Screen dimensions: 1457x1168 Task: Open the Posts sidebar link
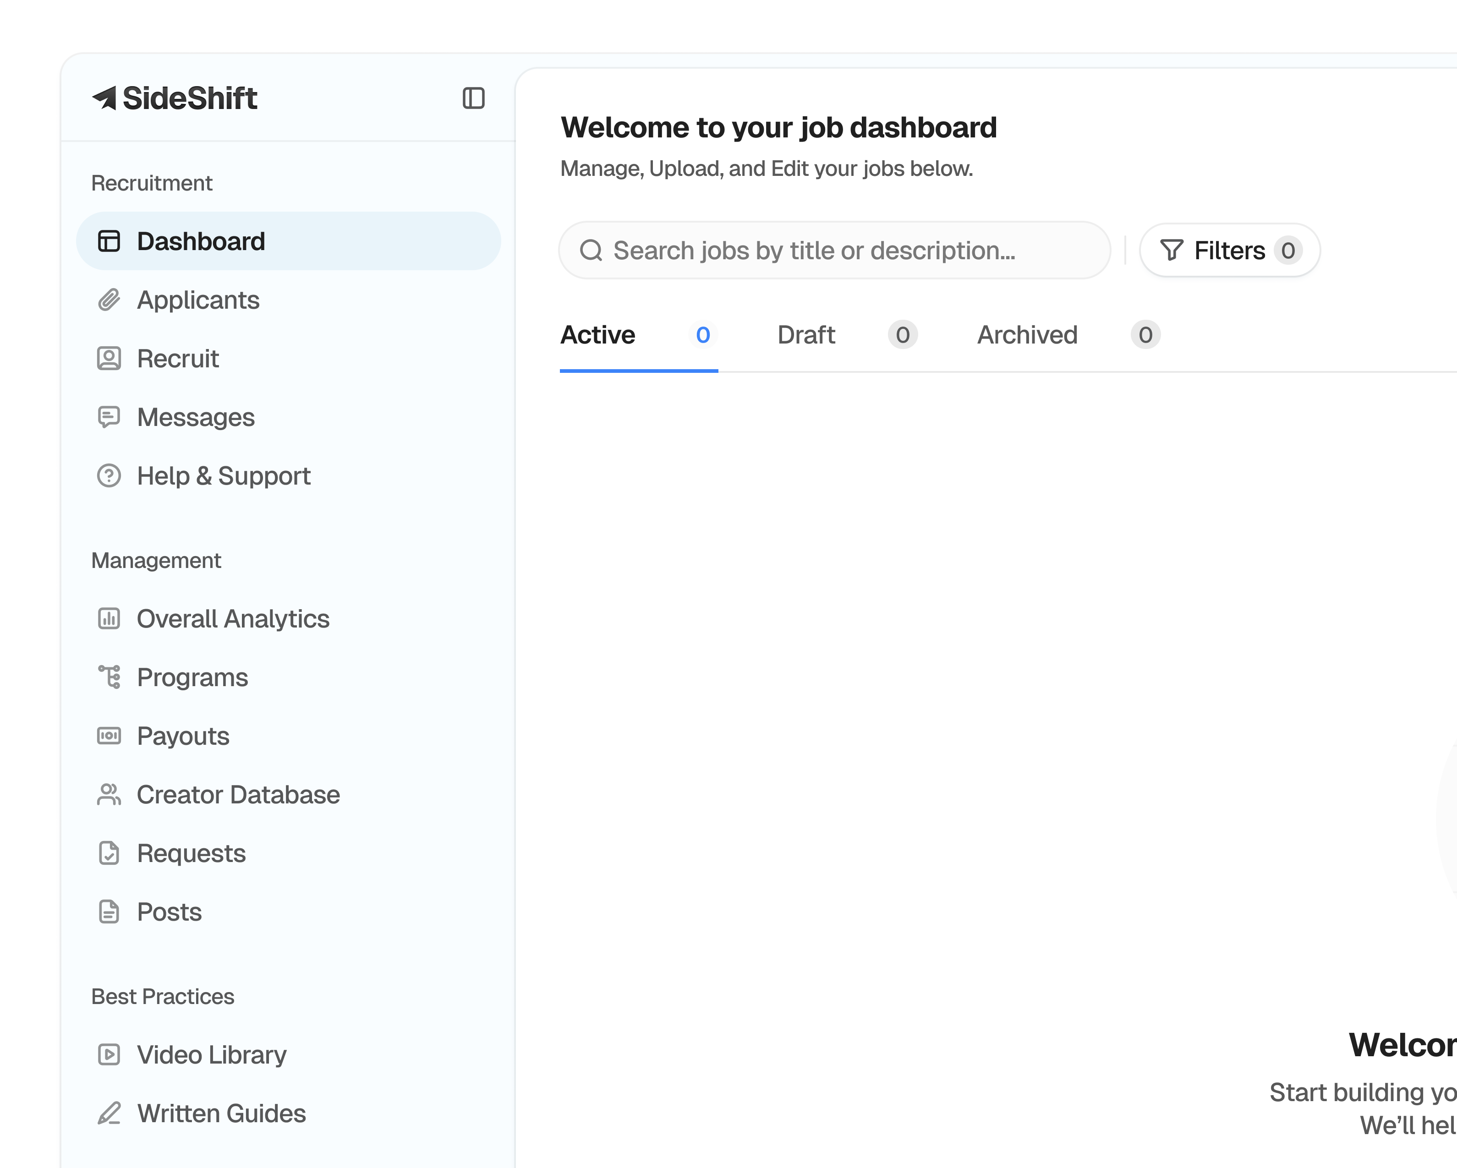coord(169,912)
